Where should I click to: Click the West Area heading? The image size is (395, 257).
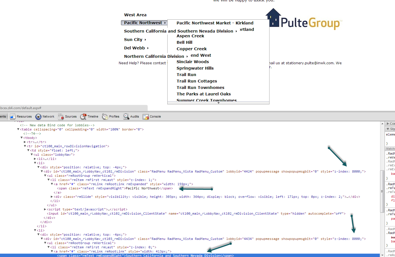(x=135, y=15)
